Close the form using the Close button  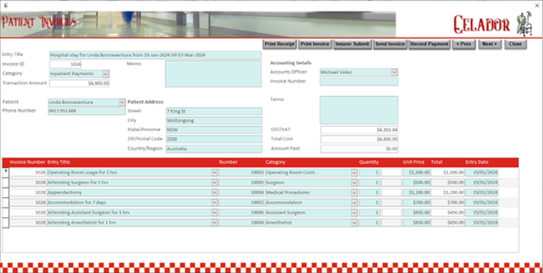point(515,44)
